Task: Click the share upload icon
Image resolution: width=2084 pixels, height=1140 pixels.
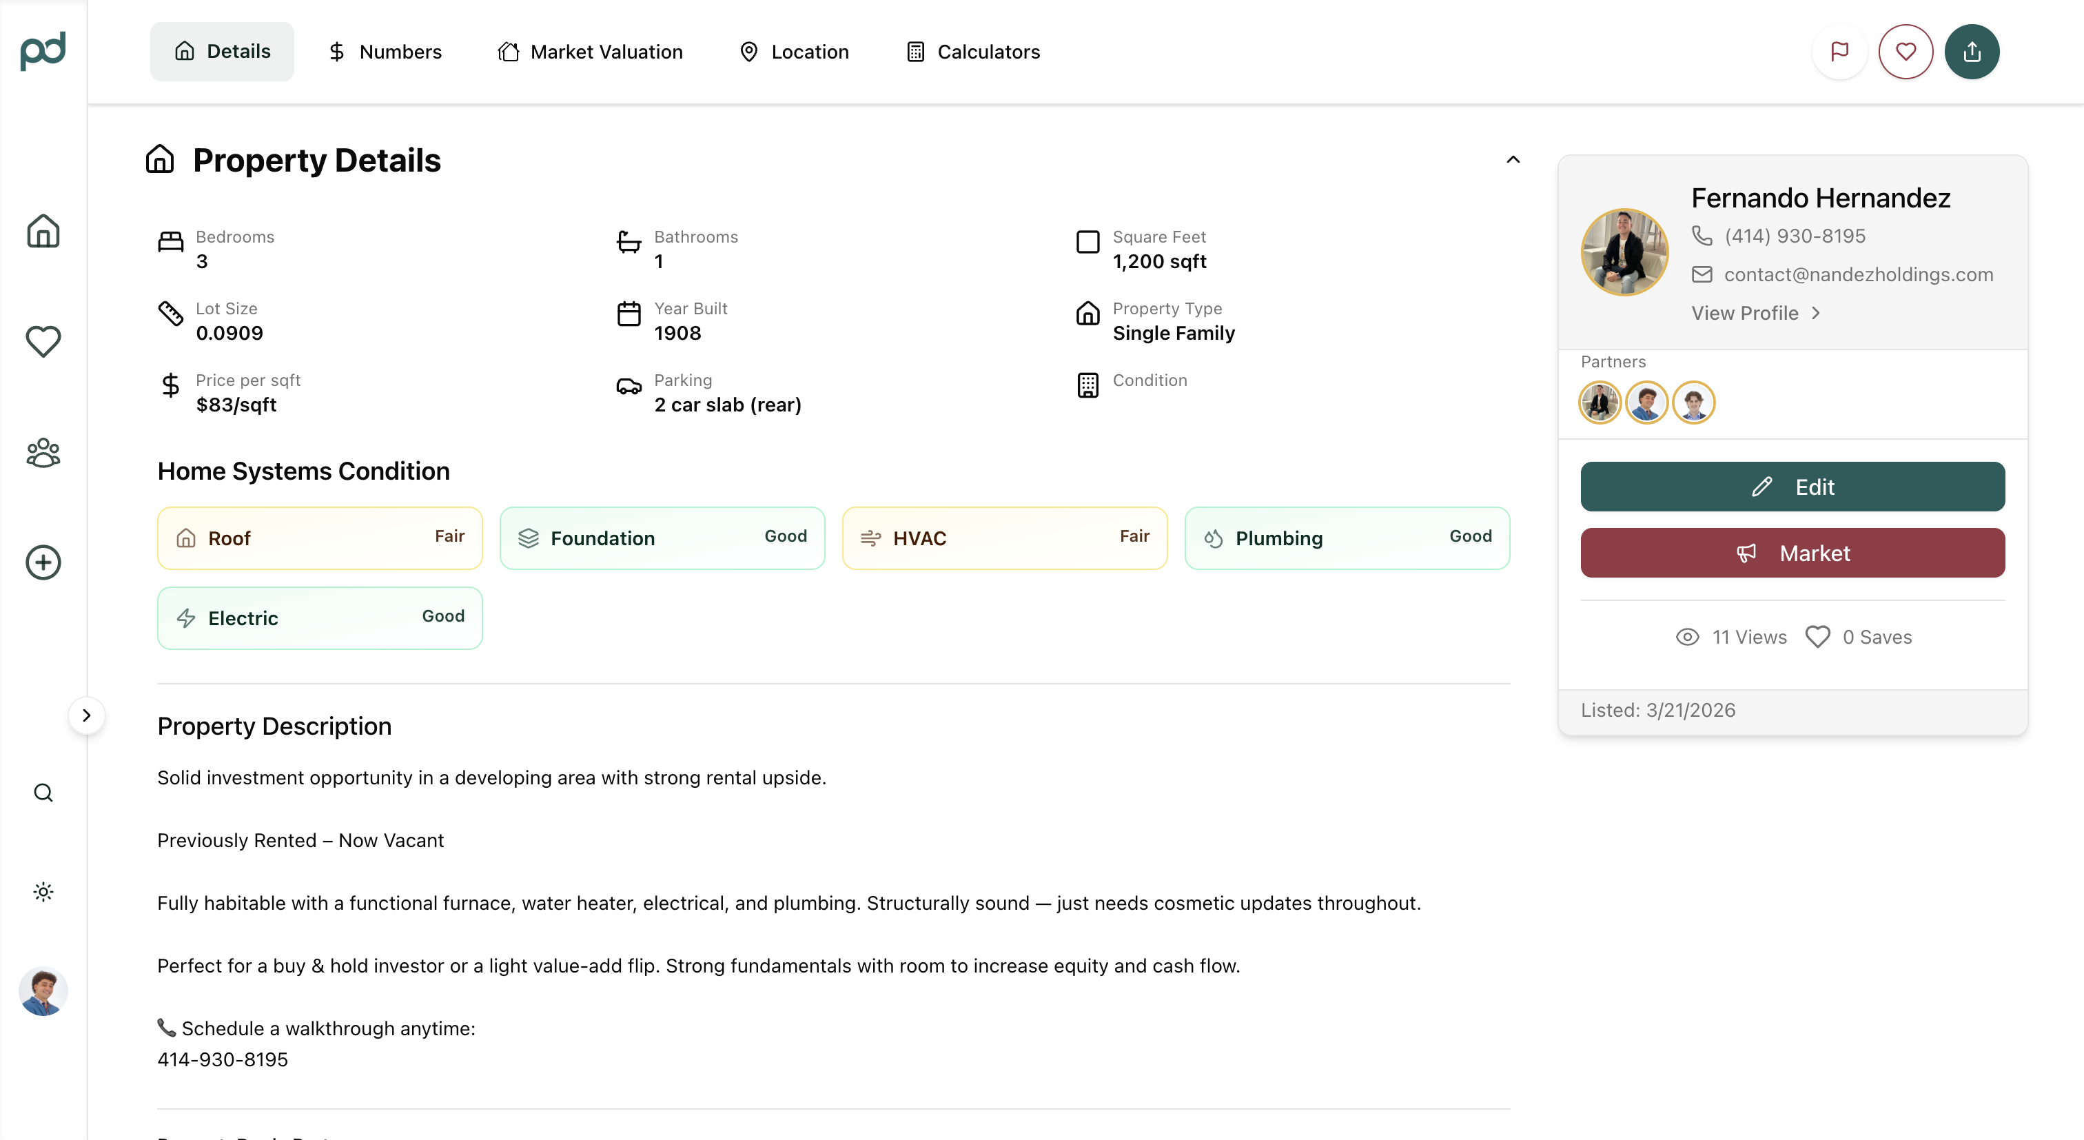Action: pos(1972,52)
